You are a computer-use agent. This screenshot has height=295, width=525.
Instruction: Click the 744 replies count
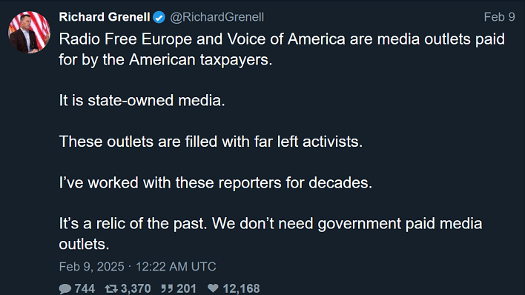pyautogui.click(x=85, y=288)
